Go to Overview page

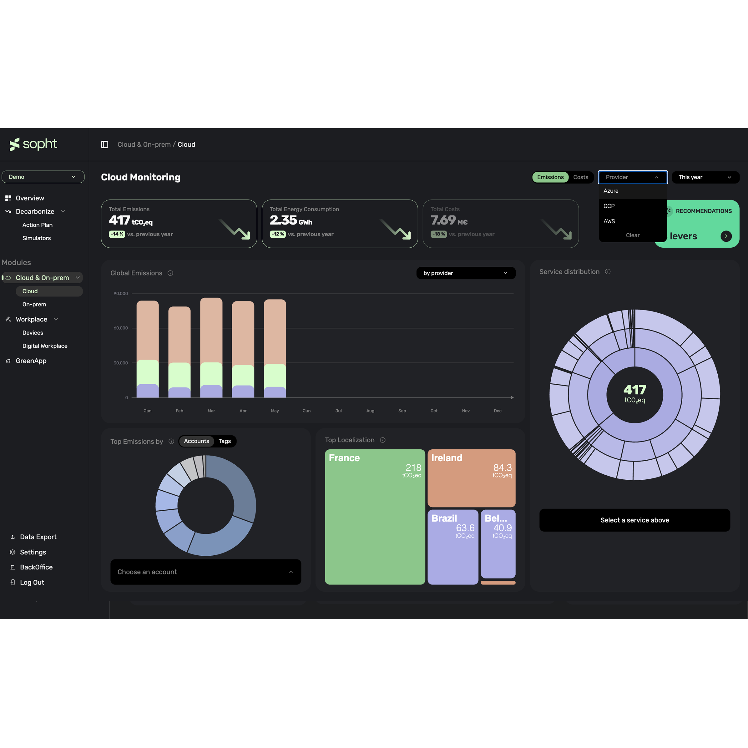tap(30, 198)
